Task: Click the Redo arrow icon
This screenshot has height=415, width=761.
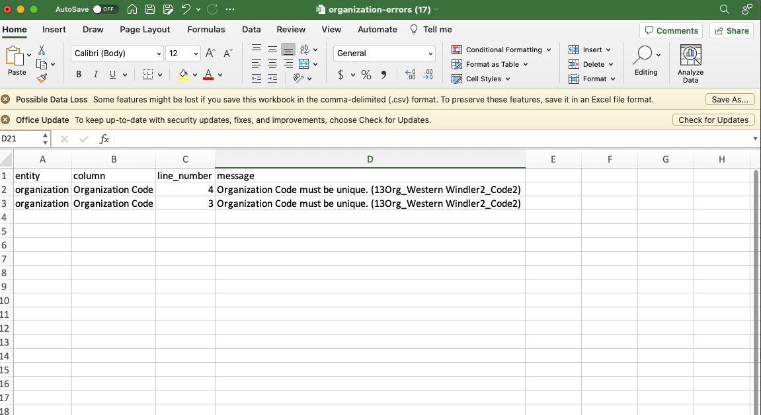Action: point(212,9)
